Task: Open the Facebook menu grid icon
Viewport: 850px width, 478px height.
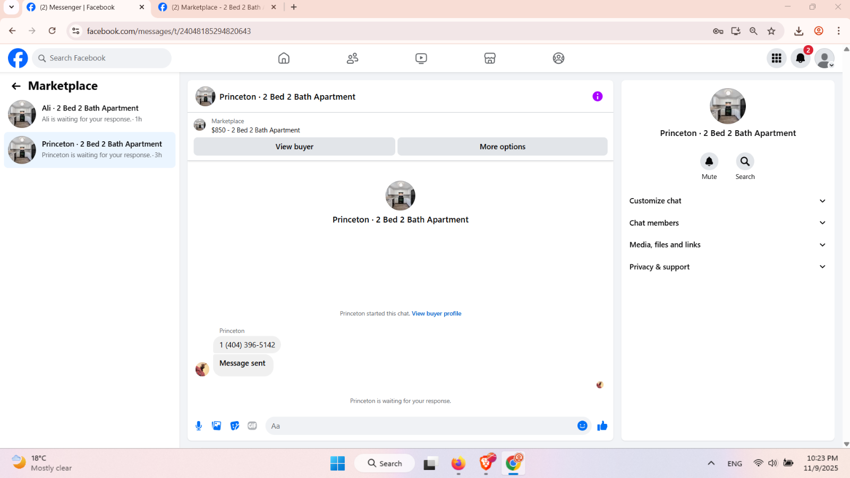Action: pyautogui.click(x=777, y=58)
